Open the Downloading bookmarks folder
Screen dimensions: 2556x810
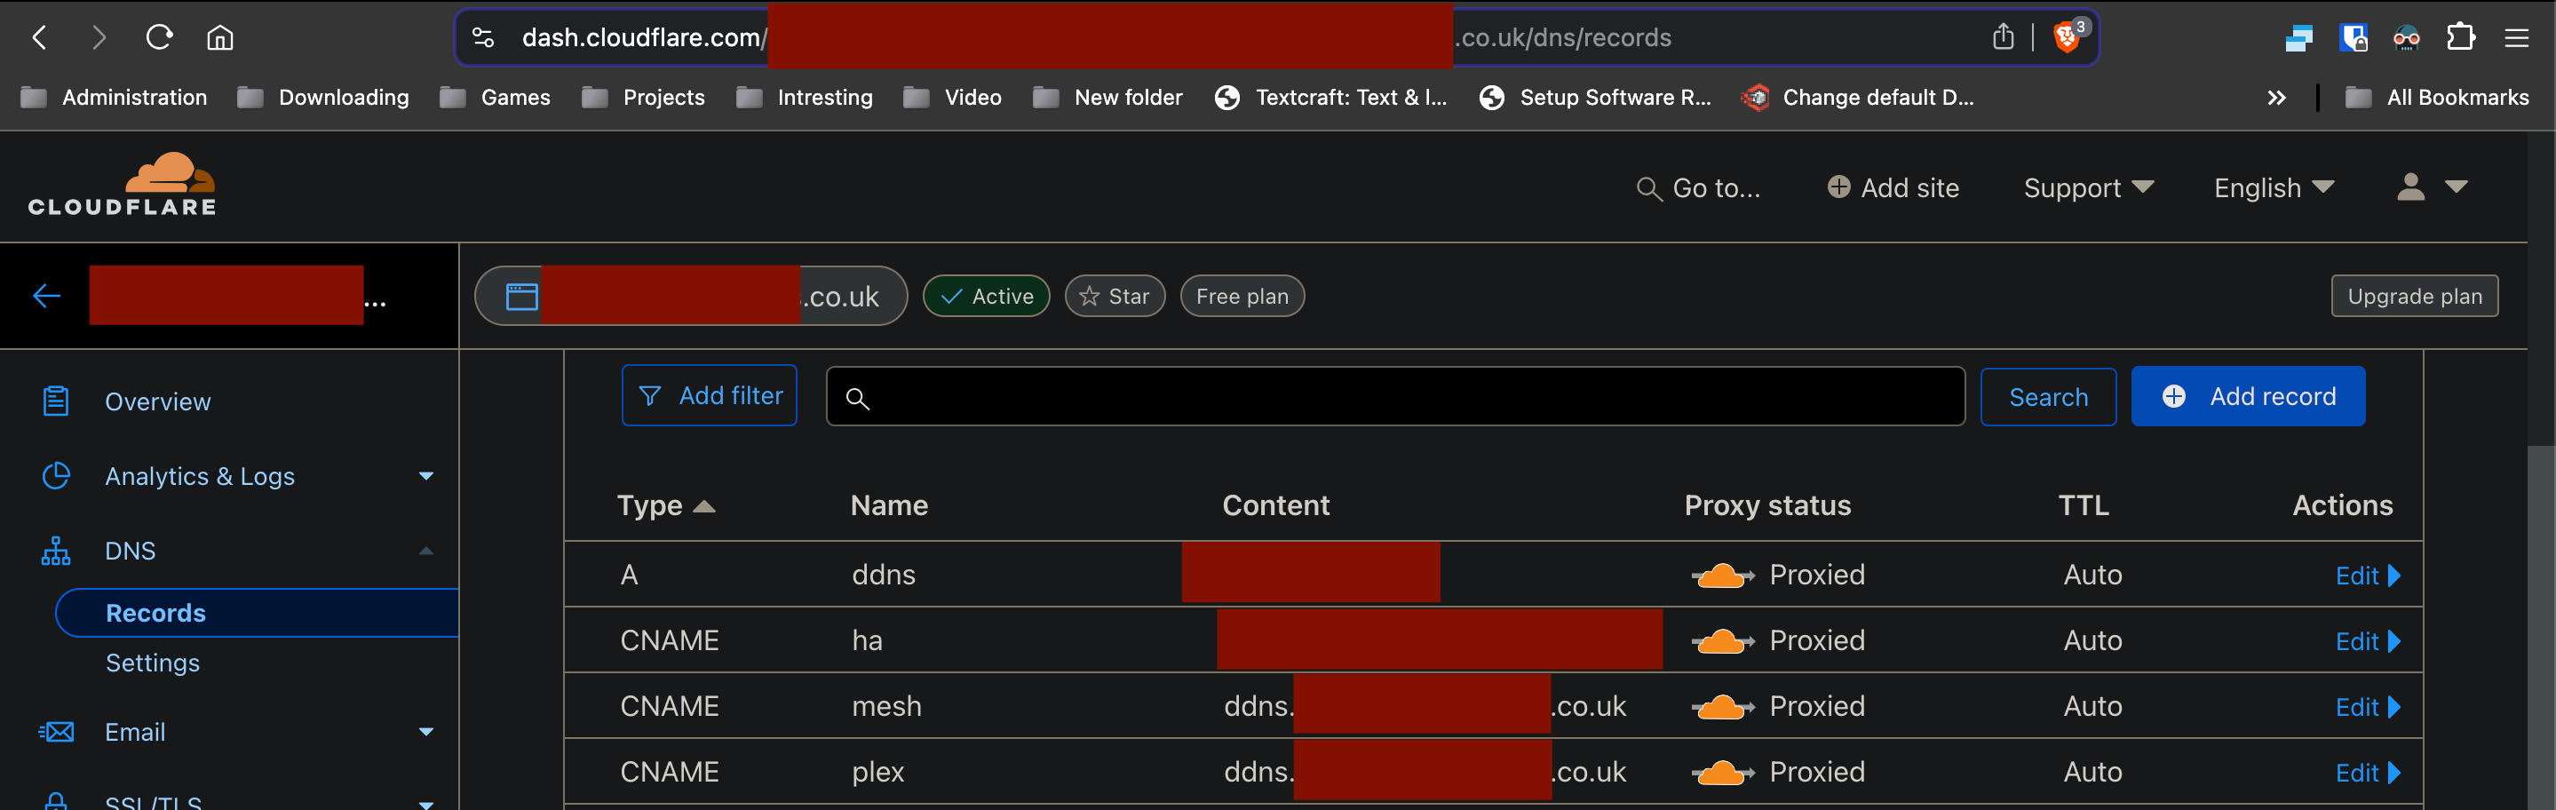point(323,98)
